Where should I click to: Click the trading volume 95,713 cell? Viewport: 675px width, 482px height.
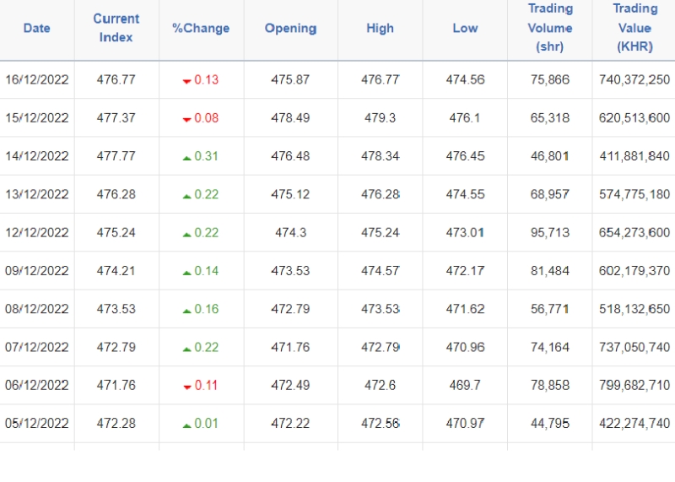pos(550,233)
